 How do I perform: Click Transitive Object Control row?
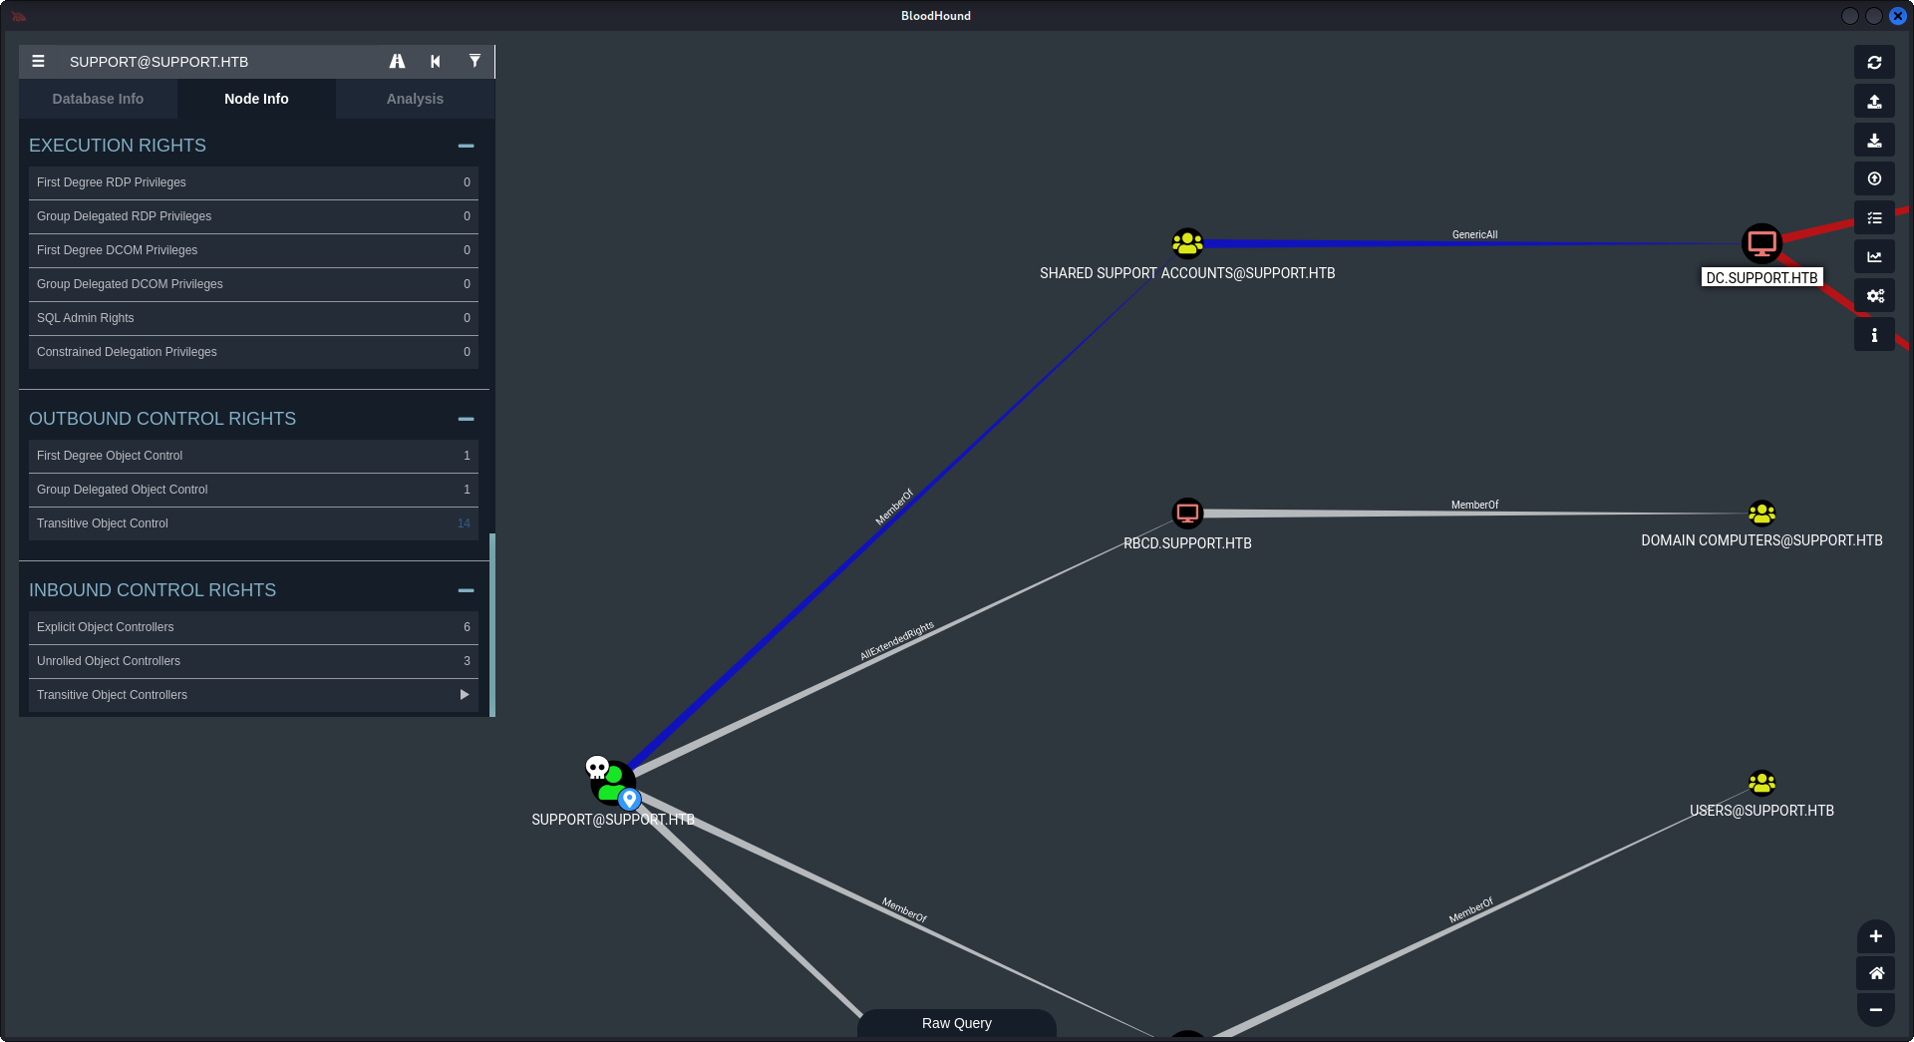pyautogui.click(x=253, y=523)
